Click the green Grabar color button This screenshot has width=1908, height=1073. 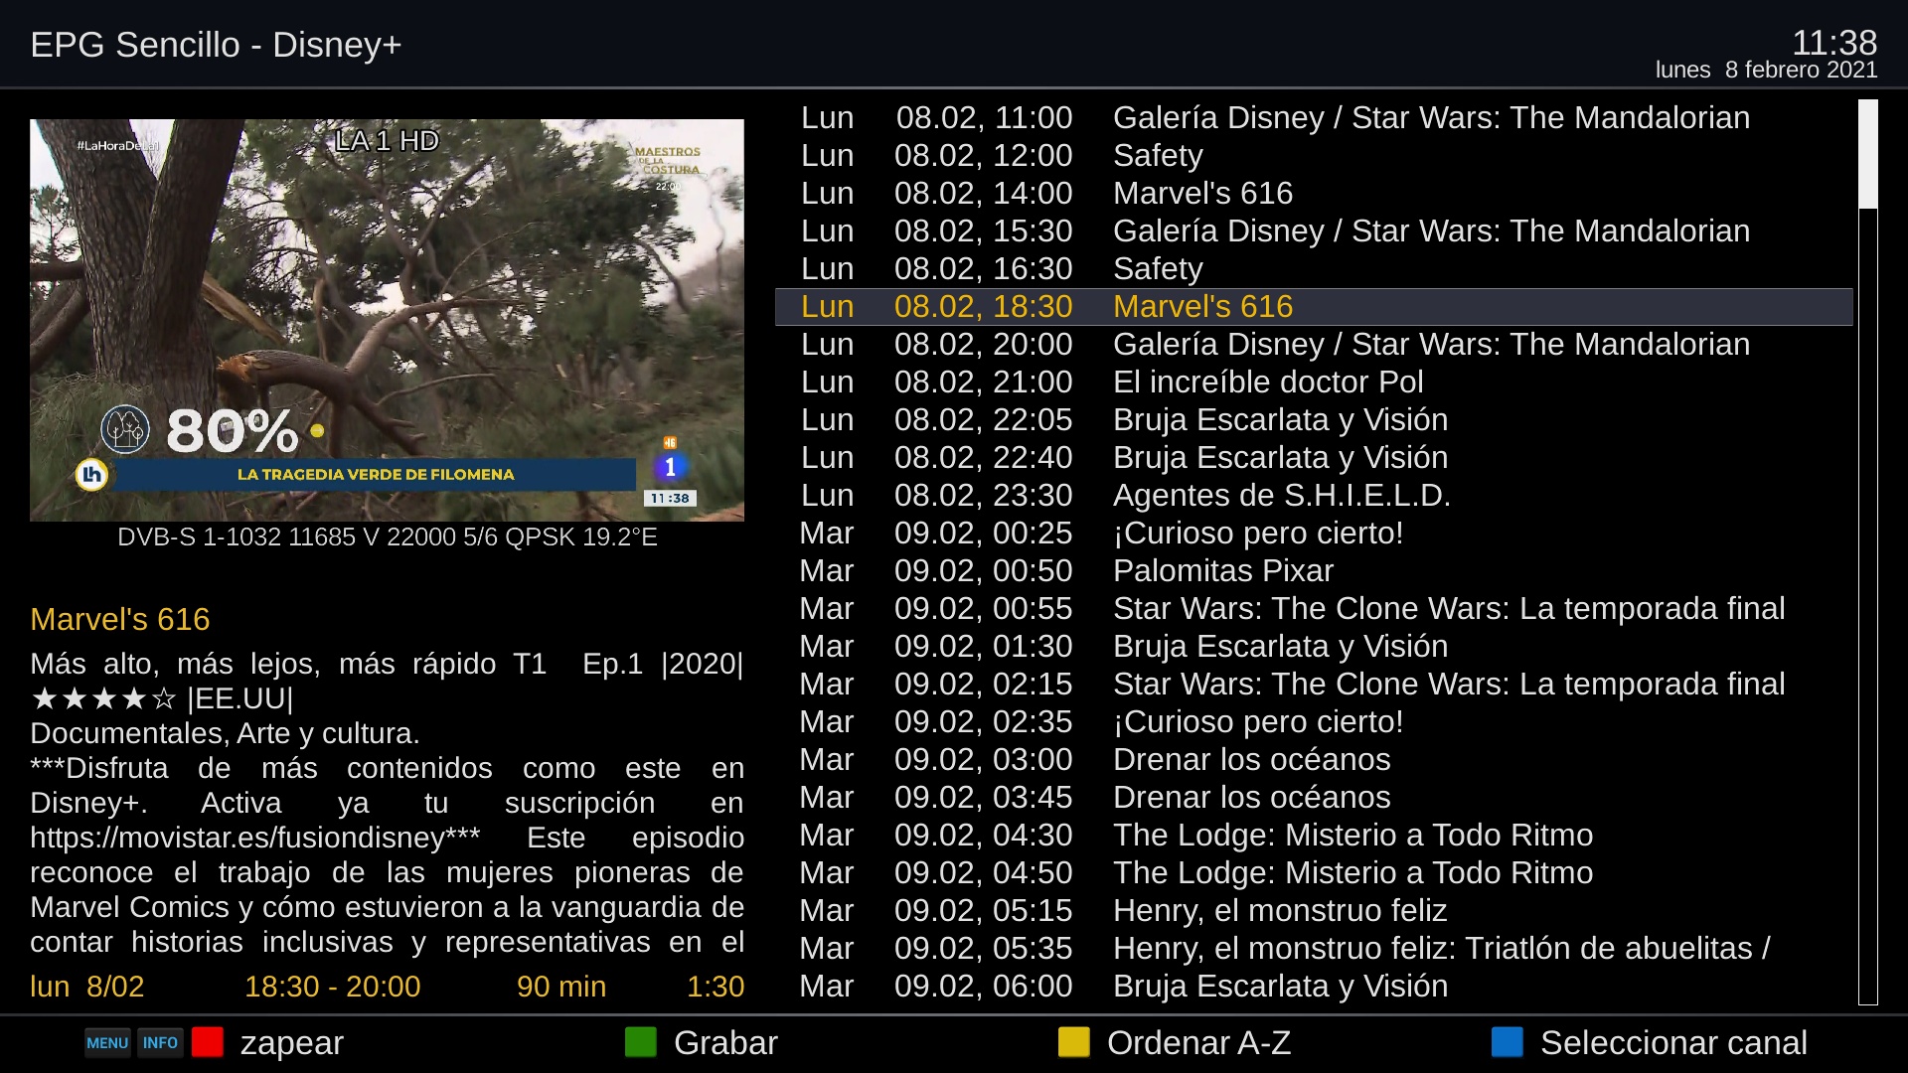point(641,1042)
